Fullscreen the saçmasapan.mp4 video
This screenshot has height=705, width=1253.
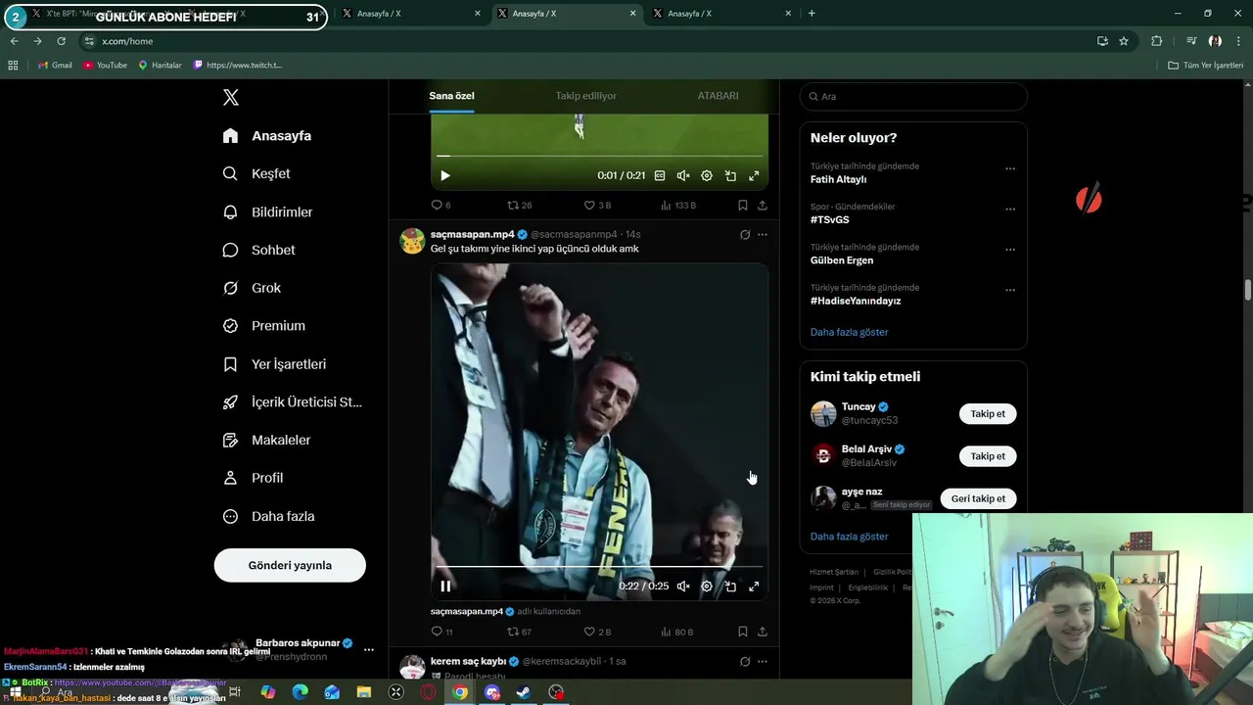[754, 587]
